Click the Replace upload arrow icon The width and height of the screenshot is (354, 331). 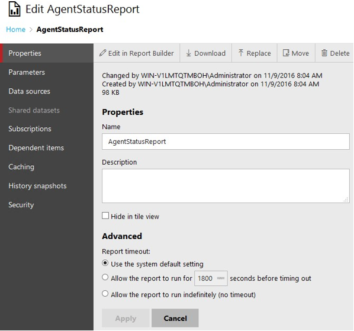[241, 53]
